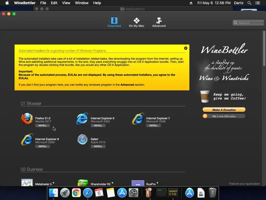Viewport: 266px width, 200px height.
Task: Click the 01 Browser heading
Action: coord(31,103)
